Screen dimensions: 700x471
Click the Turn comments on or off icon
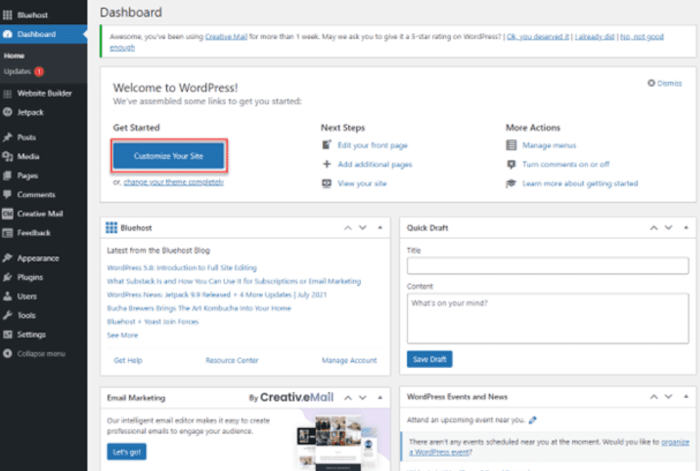pos(512,164)
